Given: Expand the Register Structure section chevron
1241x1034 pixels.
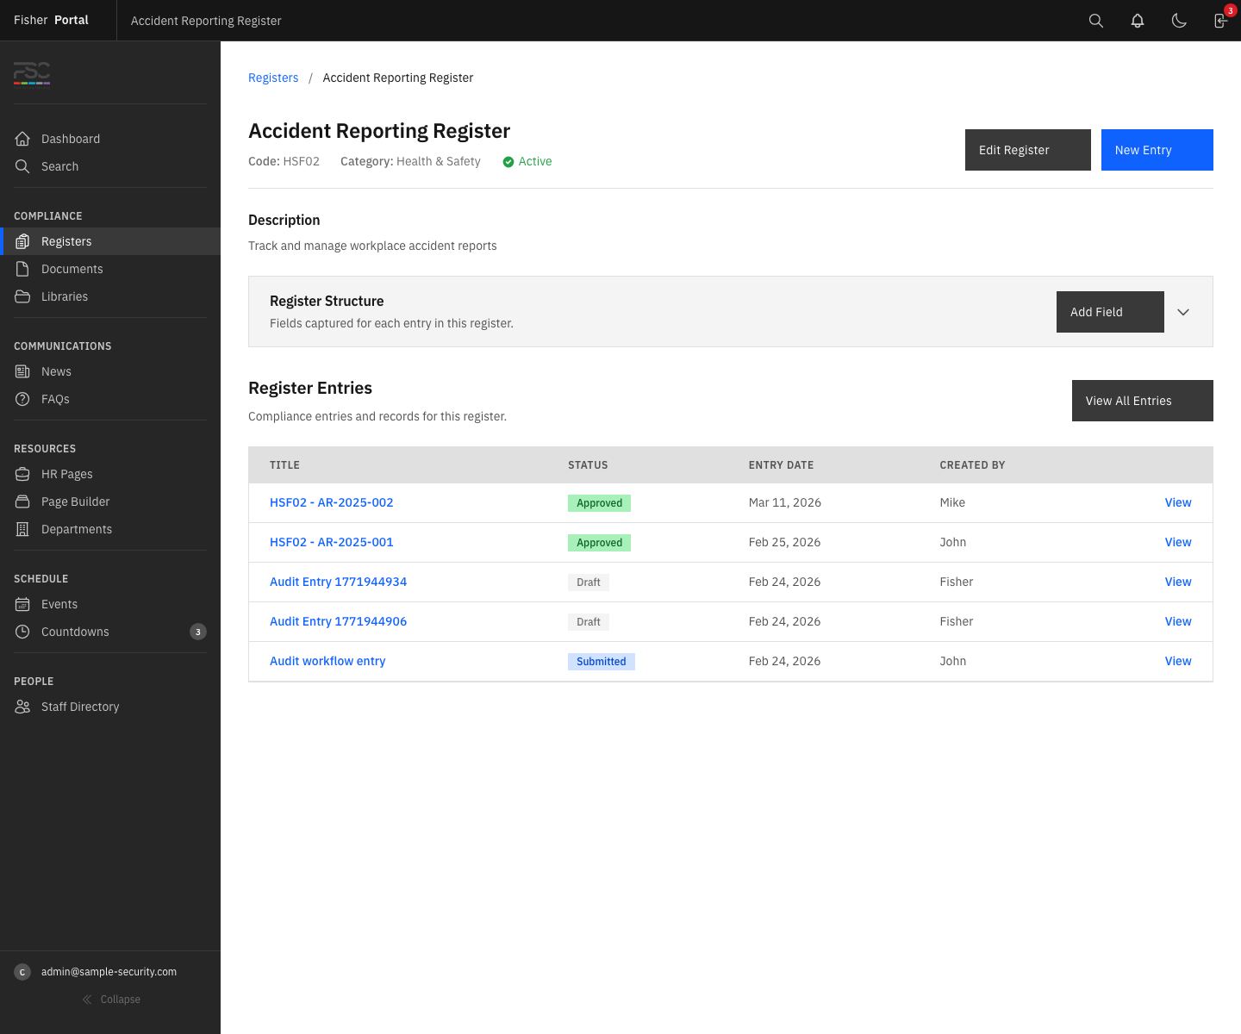Looking at the screenshot, I should 1183,312.
